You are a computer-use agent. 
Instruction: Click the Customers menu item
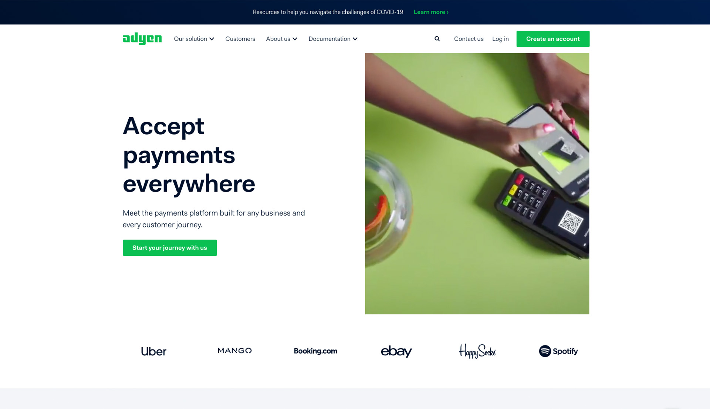pyautogui.click(x=240, y=38)
